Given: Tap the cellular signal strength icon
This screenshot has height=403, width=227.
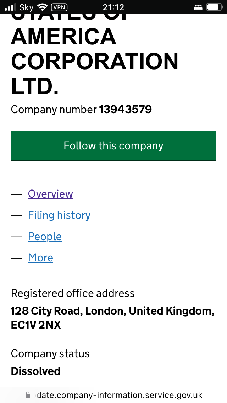Looking at the screenshot, I should coord(11,7).
